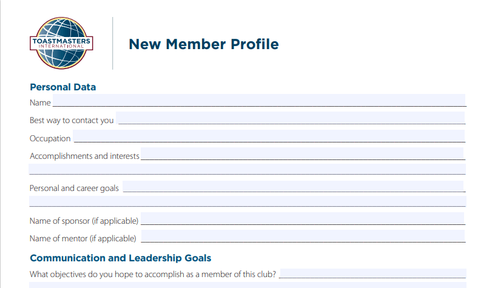
Task: Click the Personal Data section heading
Action: [62, 87]
